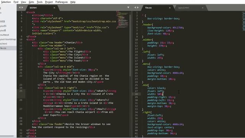The width and height of the screenshot is (245, 138).
Task: Close the layout.html tab
Action: (x=203, y=8)
